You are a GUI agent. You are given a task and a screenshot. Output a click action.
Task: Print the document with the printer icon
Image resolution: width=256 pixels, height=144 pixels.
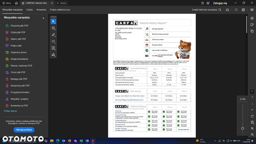(243, 10)
